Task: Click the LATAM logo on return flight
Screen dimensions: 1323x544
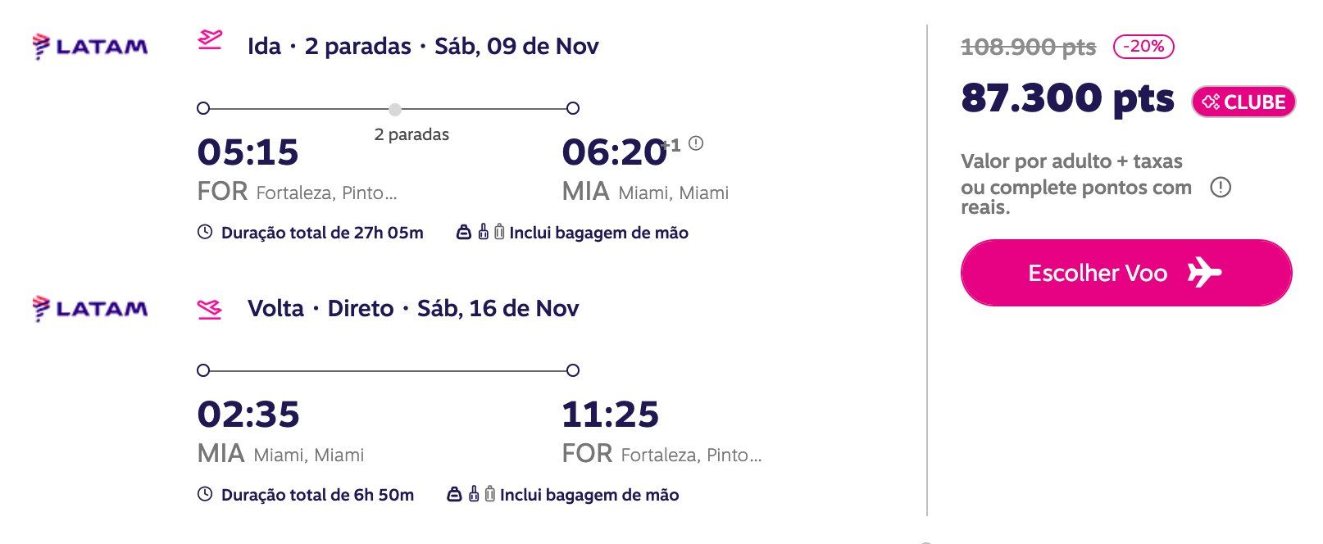Action: tap(90, 308)
